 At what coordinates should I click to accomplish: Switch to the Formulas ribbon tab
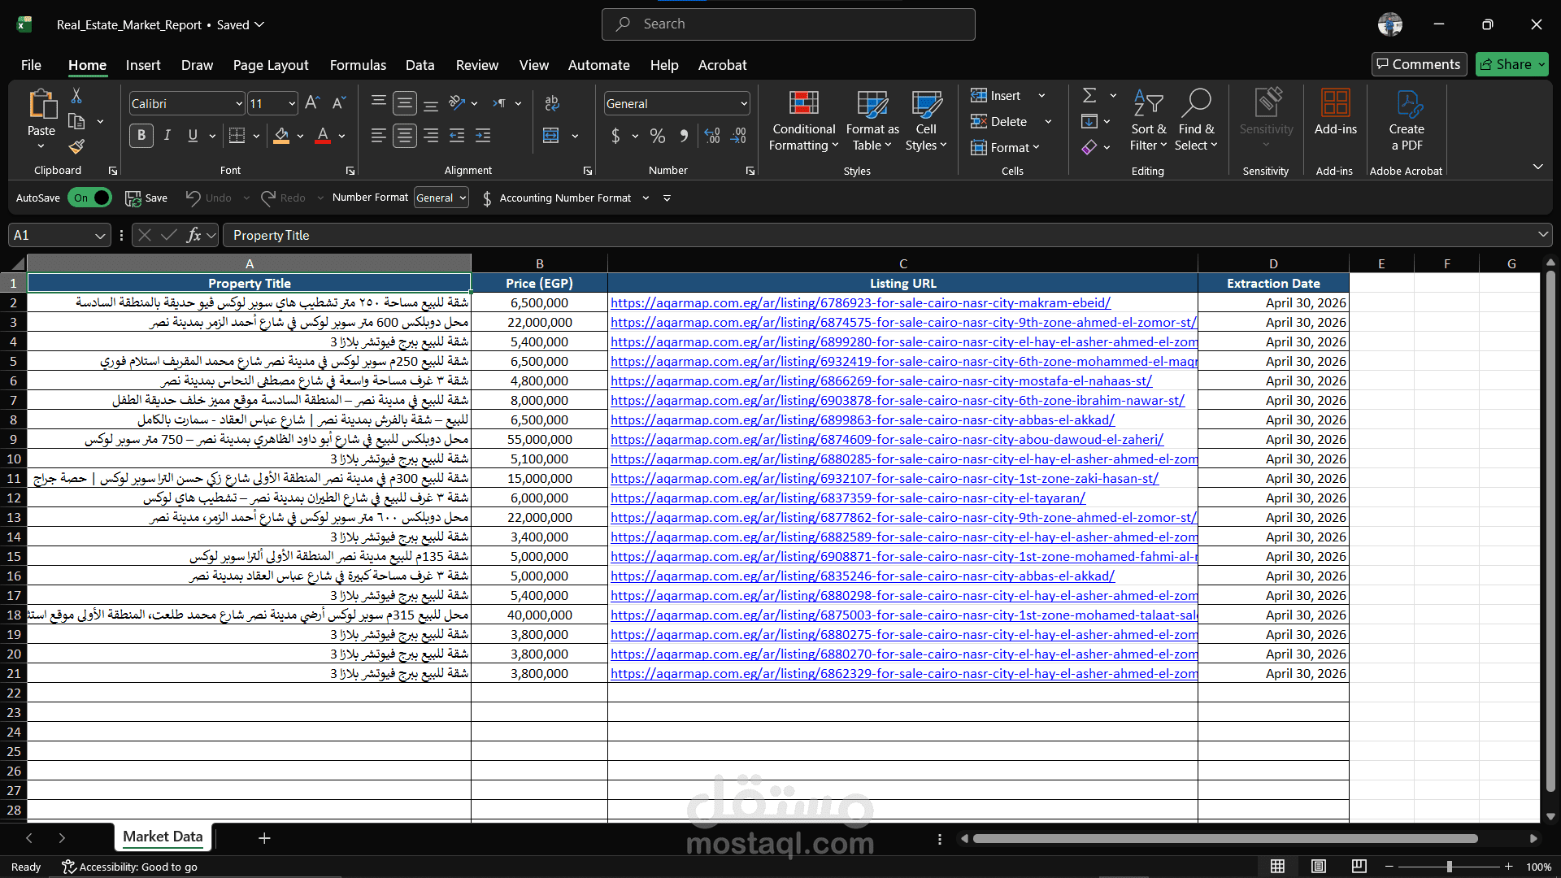358,65
